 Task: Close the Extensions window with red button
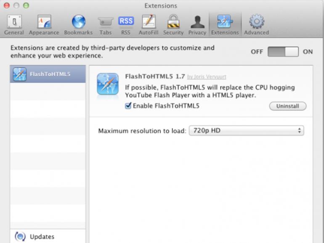[7, 5]
